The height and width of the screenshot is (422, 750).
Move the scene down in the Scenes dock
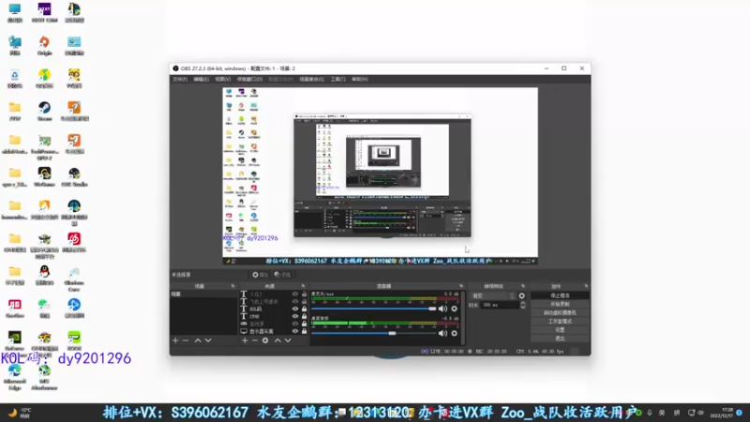click(x=208, y=340)
